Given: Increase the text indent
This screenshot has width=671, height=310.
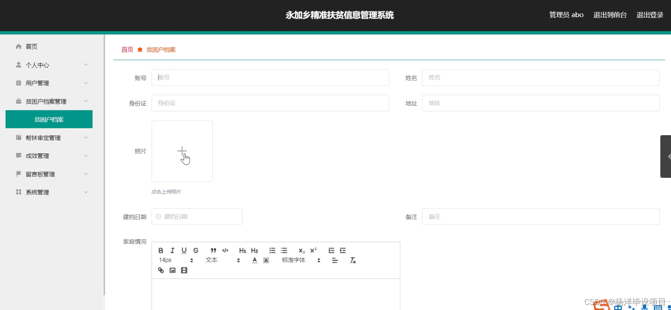Looking at the screenshot, I should 343,250.
